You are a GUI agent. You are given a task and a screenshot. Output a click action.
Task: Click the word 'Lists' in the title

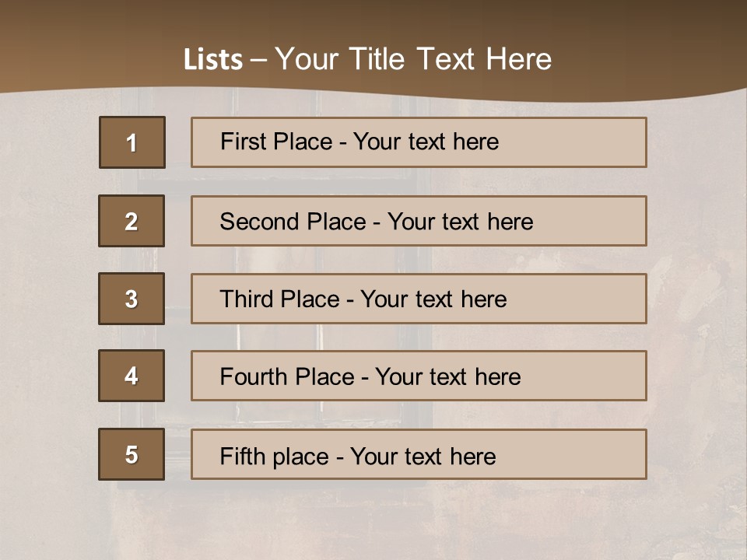(x=213, y=59)
